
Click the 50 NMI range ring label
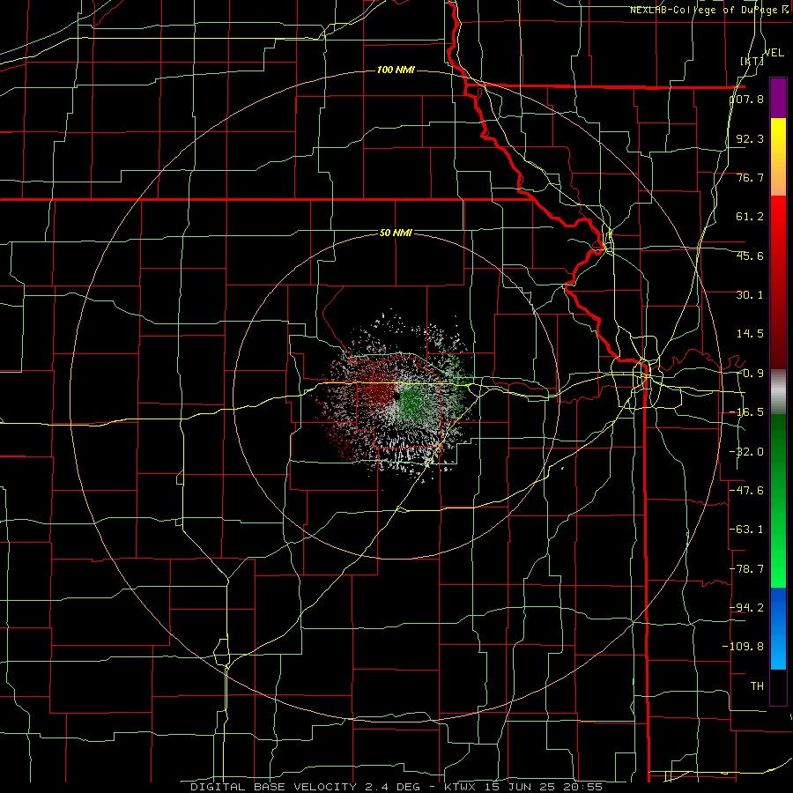pyautogui.click(x=396, y=233)
